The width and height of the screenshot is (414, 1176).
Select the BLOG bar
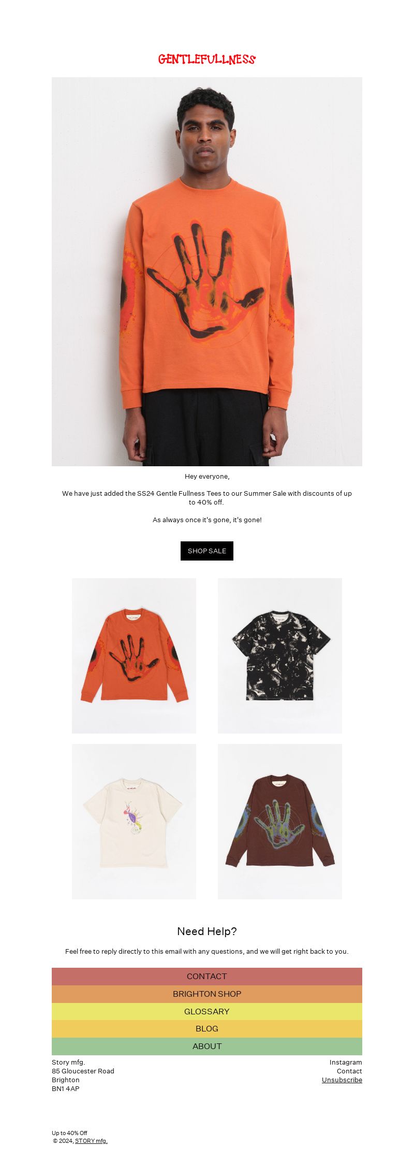click(207, 1029)
